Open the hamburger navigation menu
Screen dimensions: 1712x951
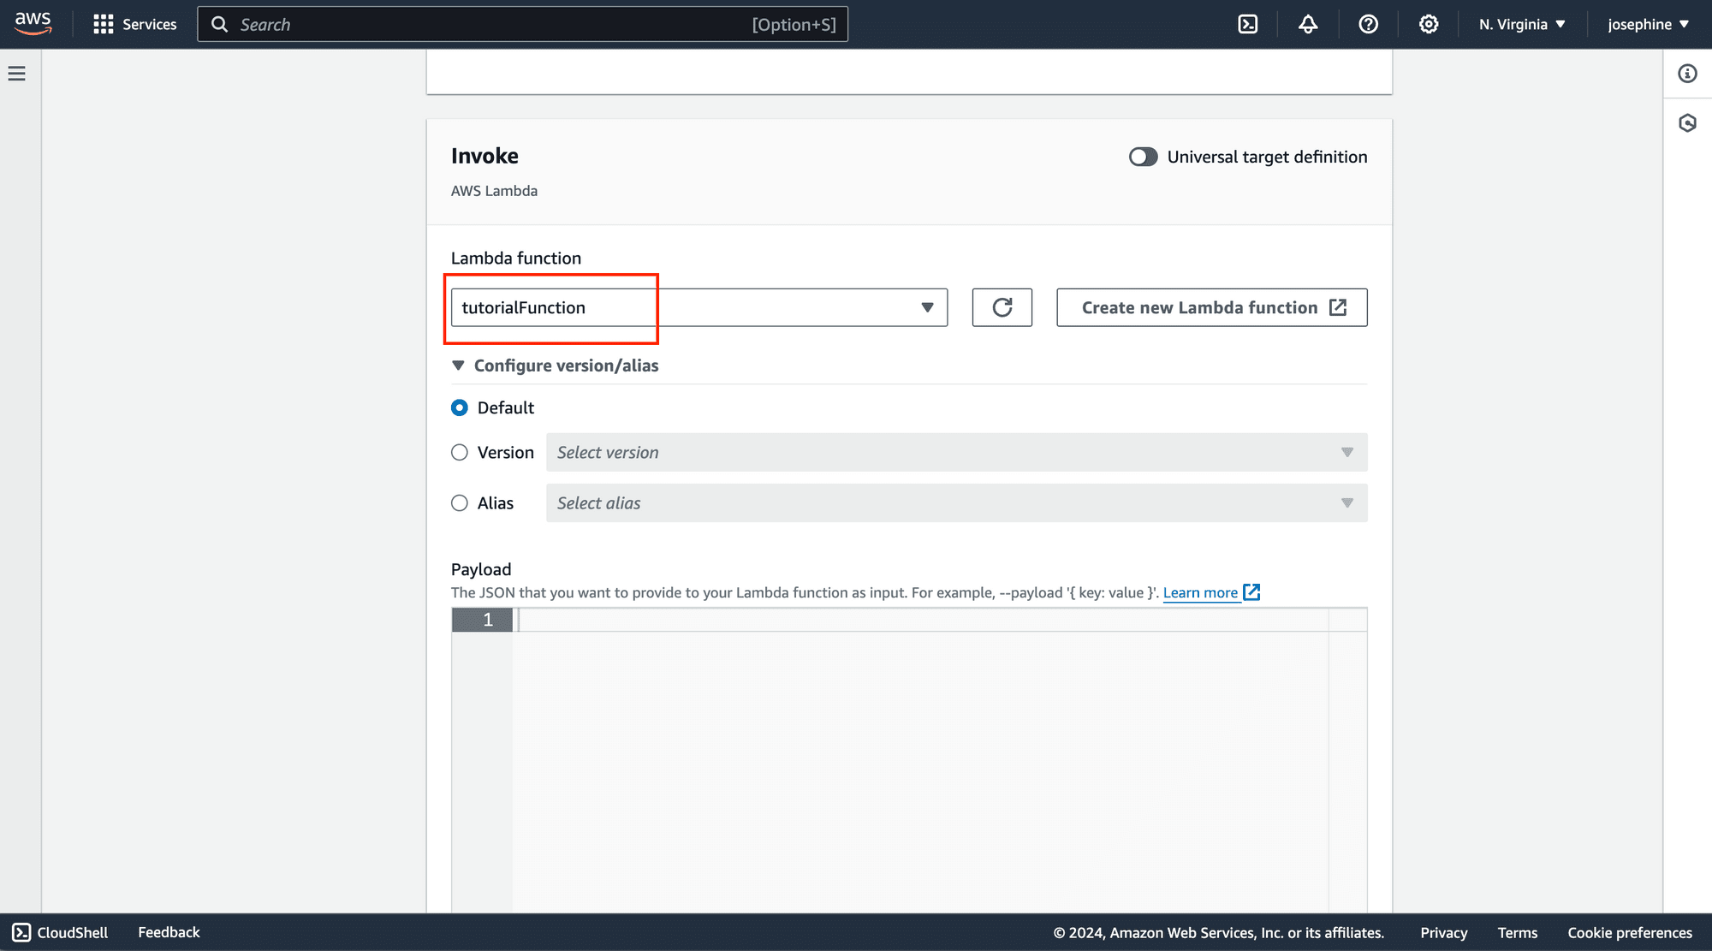pyautogui.click(x=17, y=74)
